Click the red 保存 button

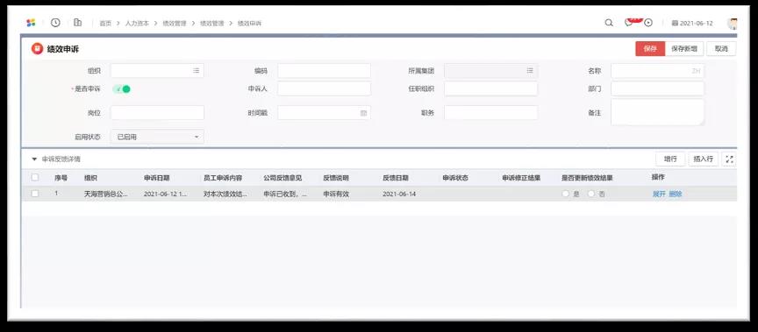[x=650, y=49]
